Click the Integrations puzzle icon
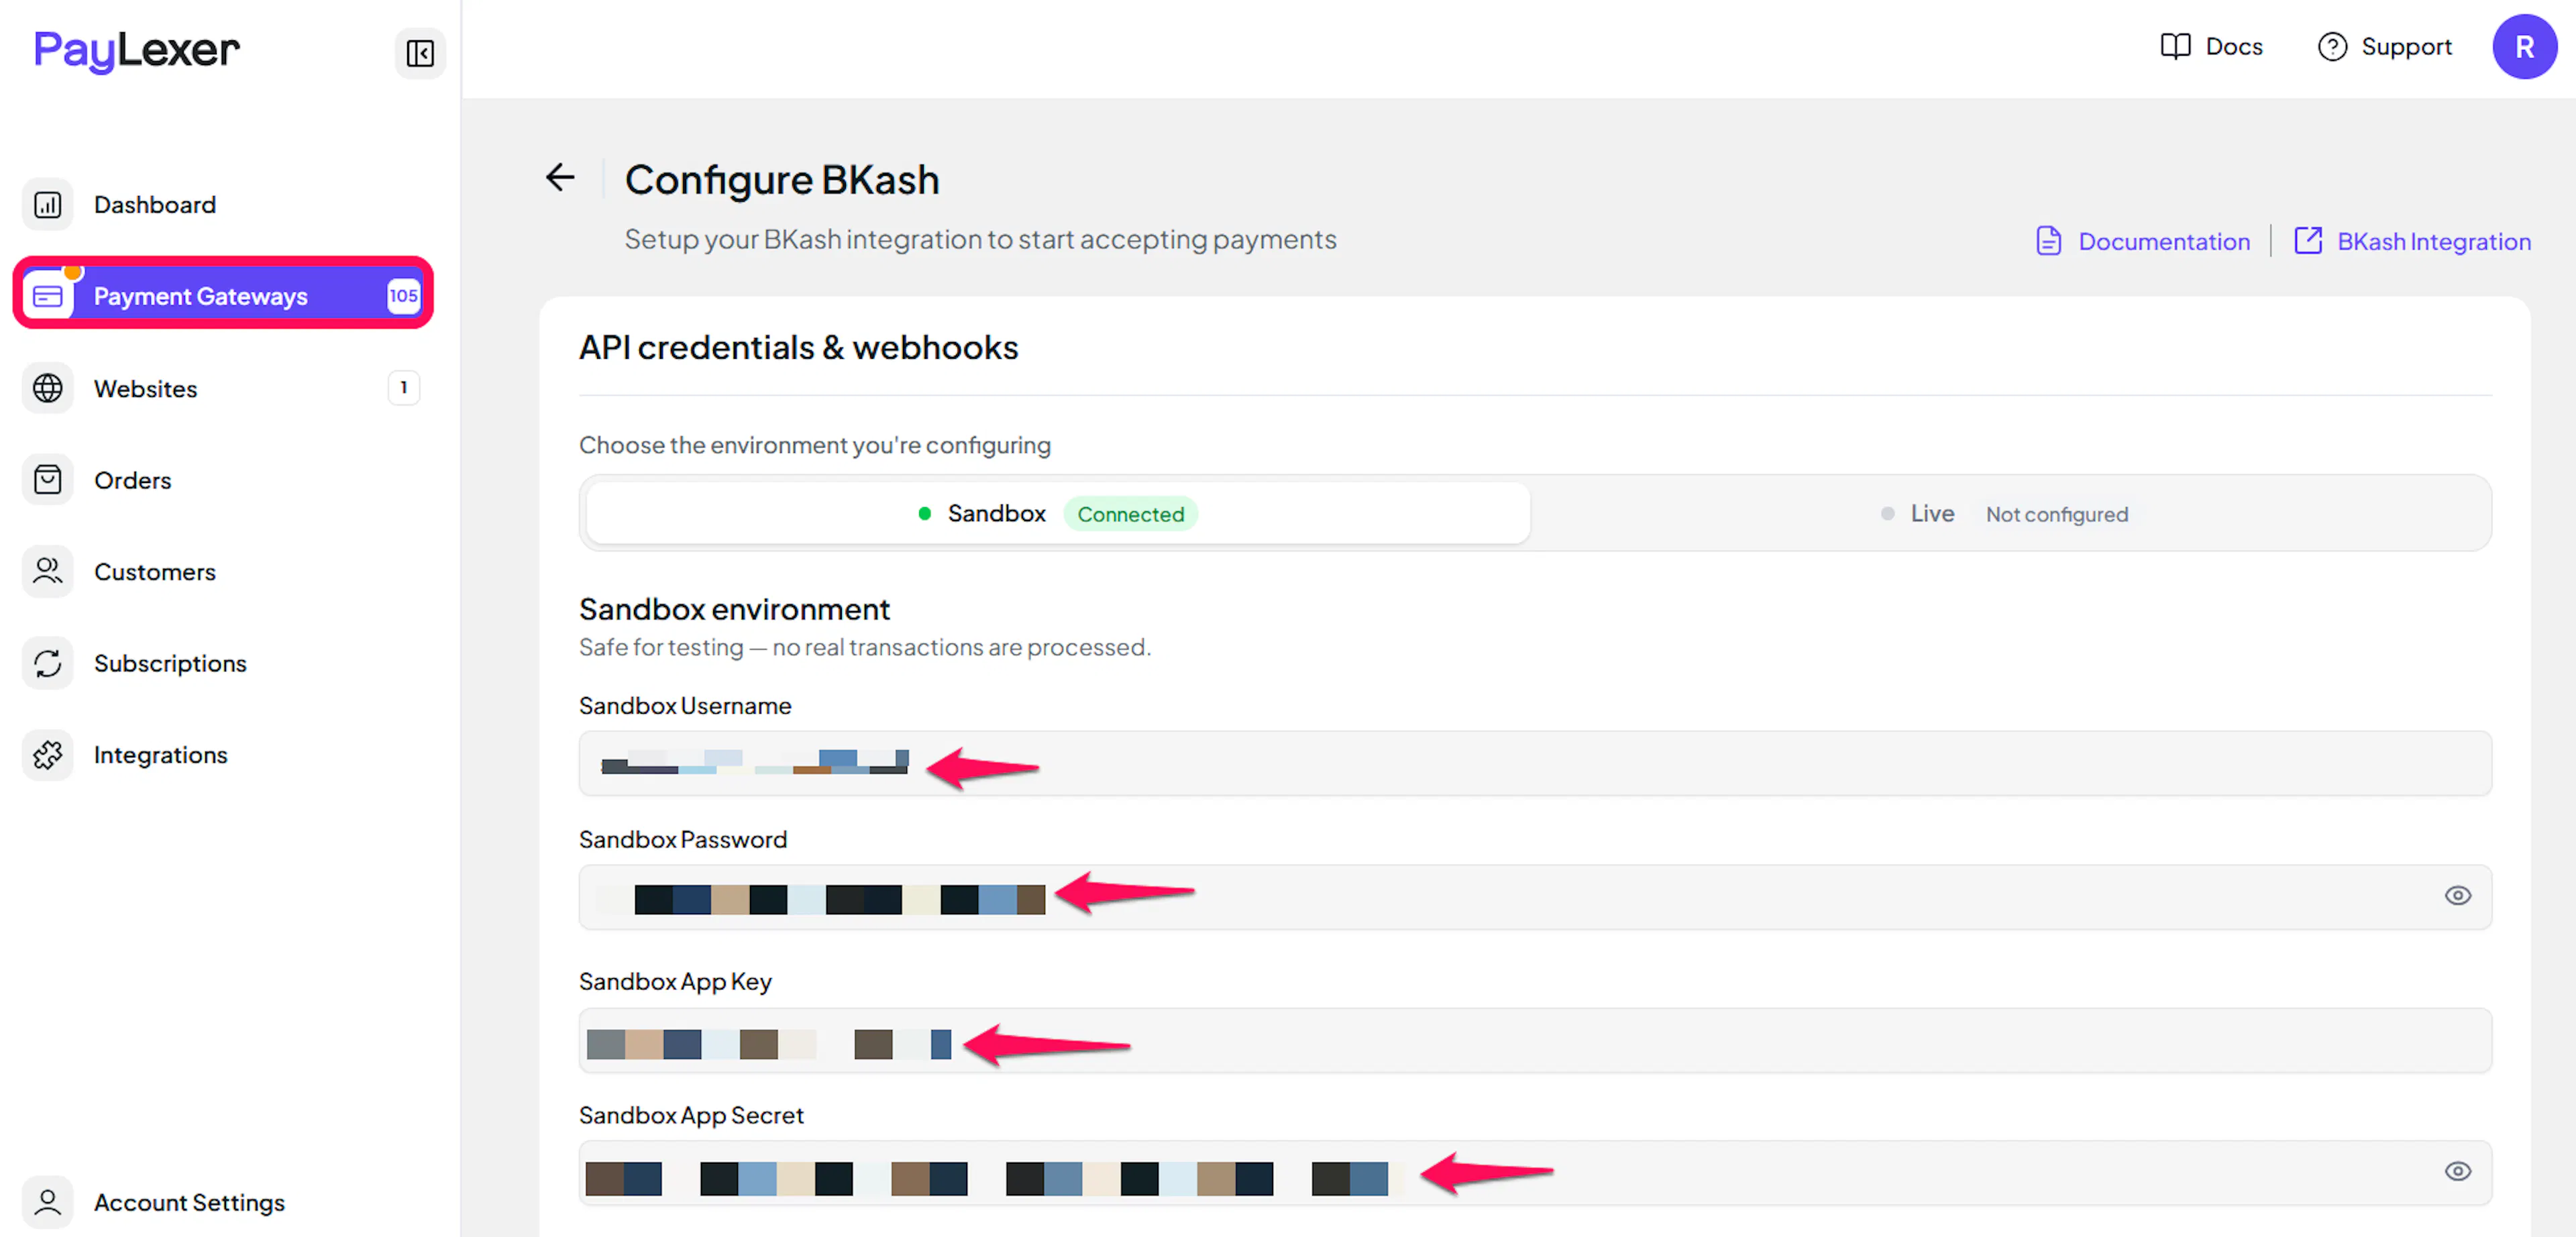Viewport: 2576px width, 1237px height. coord(48,755)
